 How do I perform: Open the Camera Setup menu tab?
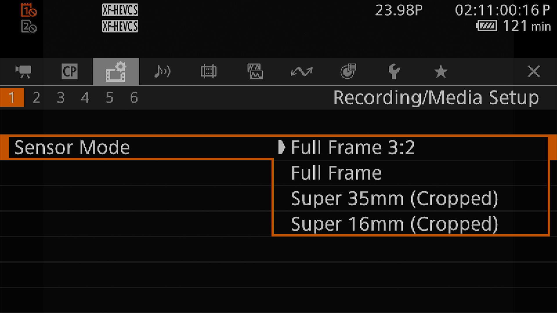point(23,71)
